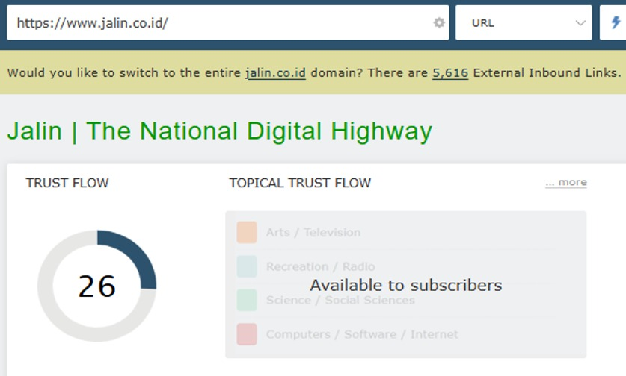Click the 'Available to subscribers' overlay text
This screenshot has width=626, height=376.
pyautogui.click(x=406, y=285)
